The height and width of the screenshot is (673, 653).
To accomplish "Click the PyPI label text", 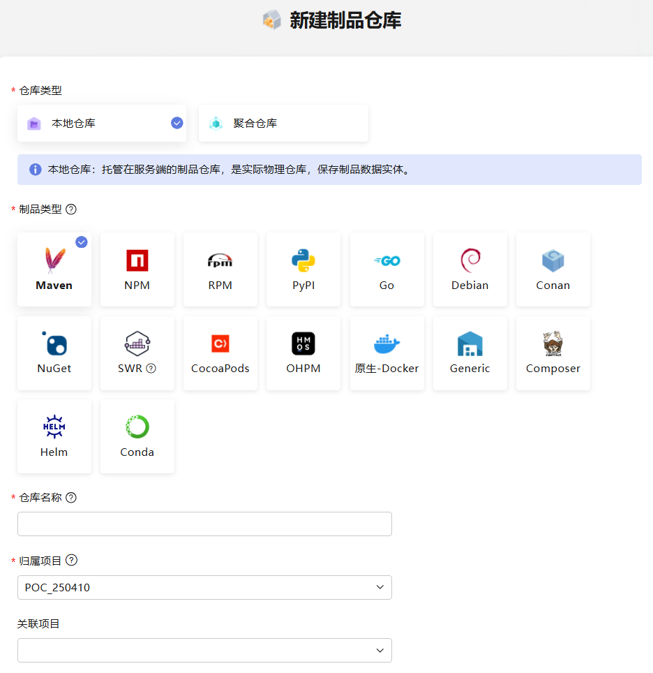I will tap(303, 286).
